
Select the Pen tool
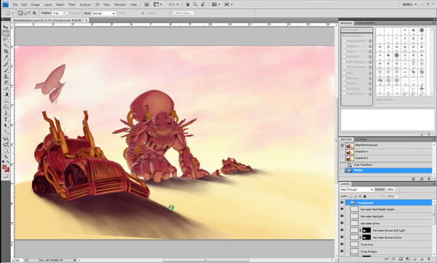5,114
